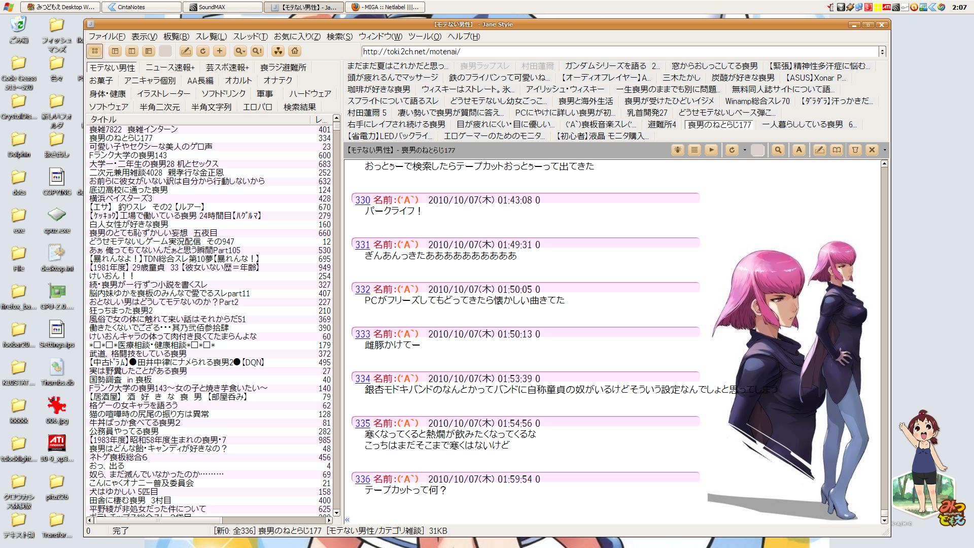Image resolution: width=974 pixels, height=548 pixels.
Task: Open the 板覧(B) menu
Action: (176, 37)
